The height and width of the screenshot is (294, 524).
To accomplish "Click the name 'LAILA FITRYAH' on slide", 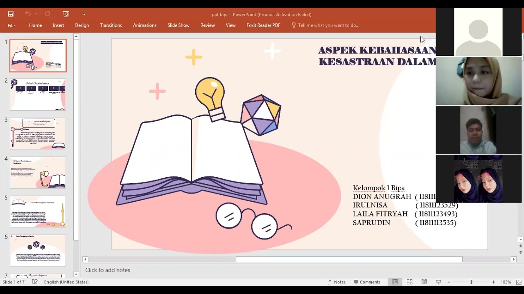I will click(x=380, y=214).
